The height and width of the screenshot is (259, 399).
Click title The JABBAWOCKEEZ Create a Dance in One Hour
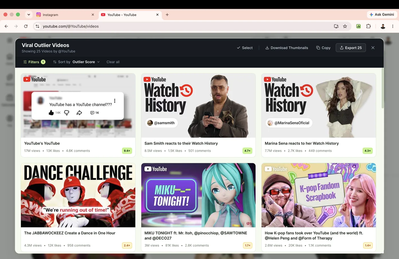pyautogui.click(x=70, y=233)
